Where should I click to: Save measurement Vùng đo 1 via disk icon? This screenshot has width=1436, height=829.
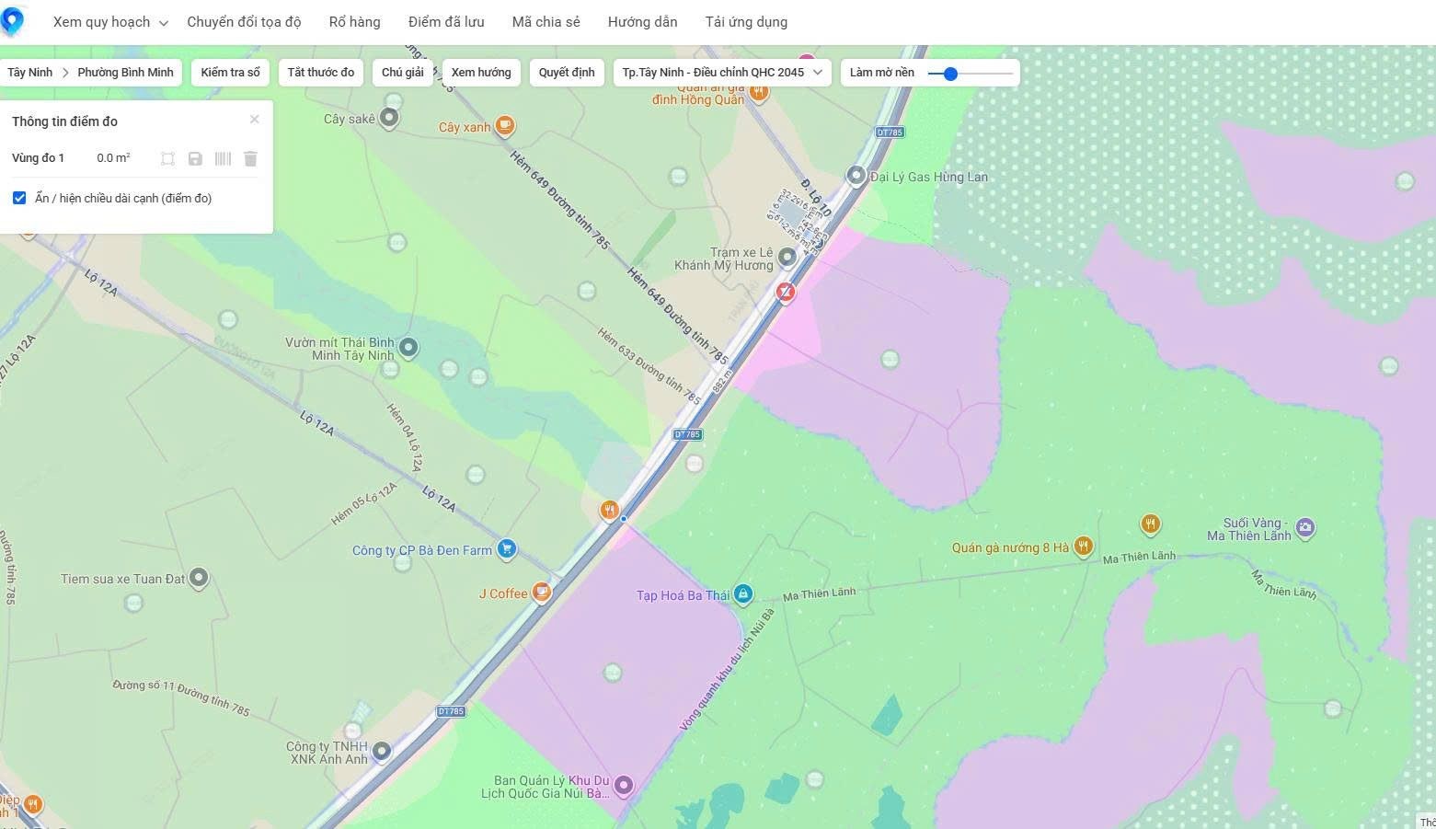(x=195, y=159)
